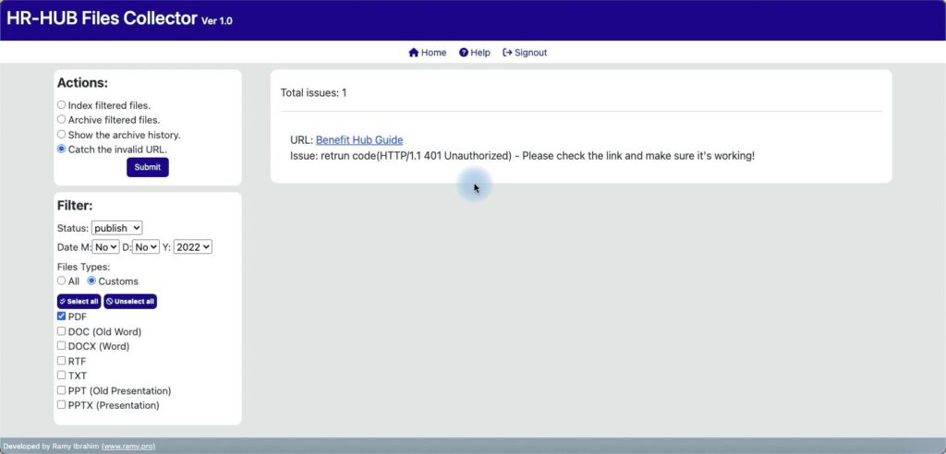
Task: Click the Unselect all button
Action: point(130,302)
